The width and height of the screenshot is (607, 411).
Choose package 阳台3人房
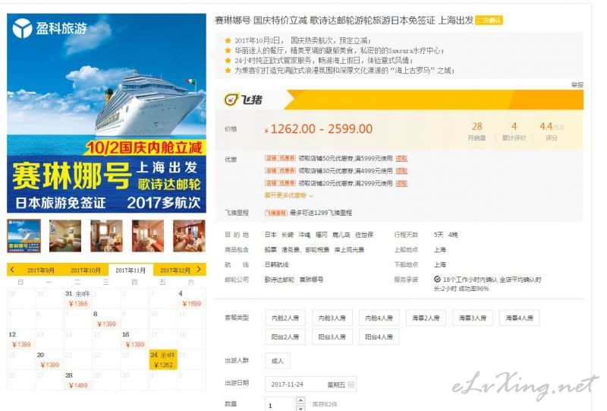[x=332, y=337]
